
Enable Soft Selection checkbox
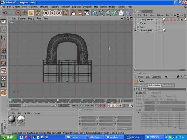145,93
